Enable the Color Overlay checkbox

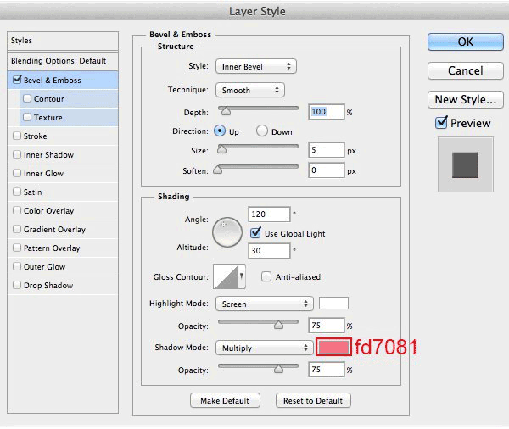17,210
